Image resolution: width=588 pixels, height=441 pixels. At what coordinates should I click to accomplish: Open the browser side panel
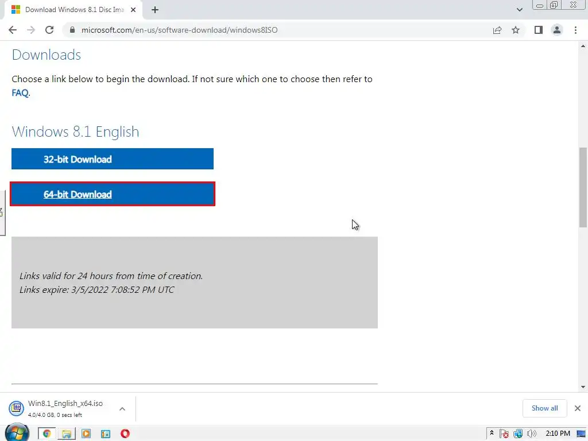(x=539, y=30)
